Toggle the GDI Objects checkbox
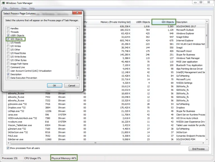The width and height of the screenshot is (215, 162). (x=8, y=39)
